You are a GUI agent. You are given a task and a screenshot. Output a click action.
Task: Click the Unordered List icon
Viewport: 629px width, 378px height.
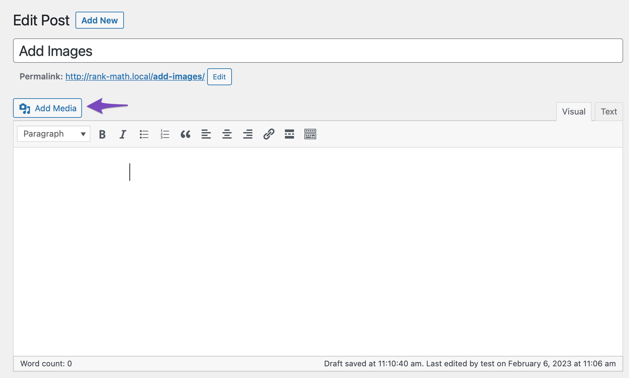point(143,133)
